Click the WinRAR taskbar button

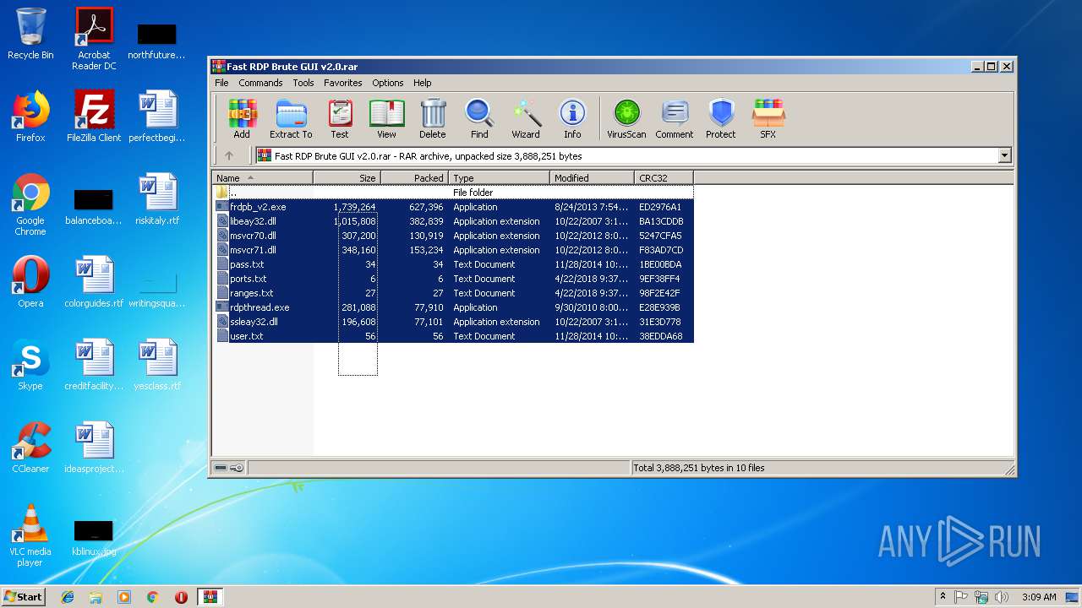click(x=210, y=597)
